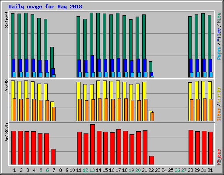Click the red KBytes bar for day 28
The height and width of the screenshot is (175, 224).
[191, 147]
